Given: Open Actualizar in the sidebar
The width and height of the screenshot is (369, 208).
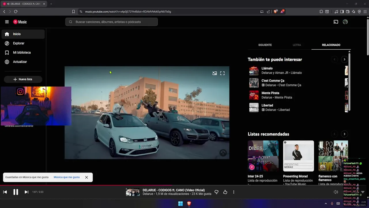Looking at the screenshot, I should coord(23,62).
